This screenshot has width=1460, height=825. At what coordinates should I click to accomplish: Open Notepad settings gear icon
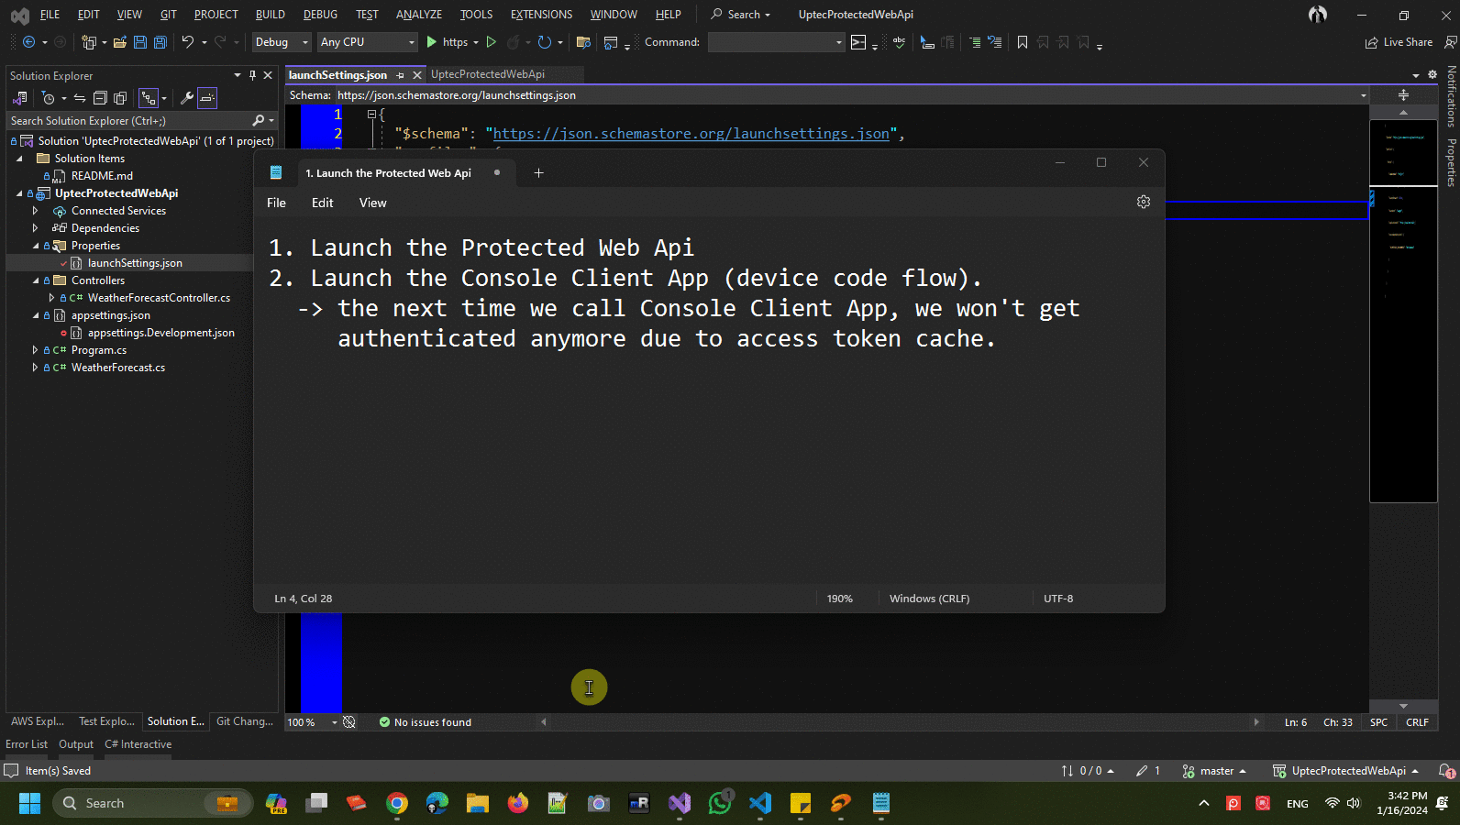(x=1143, y=202)
